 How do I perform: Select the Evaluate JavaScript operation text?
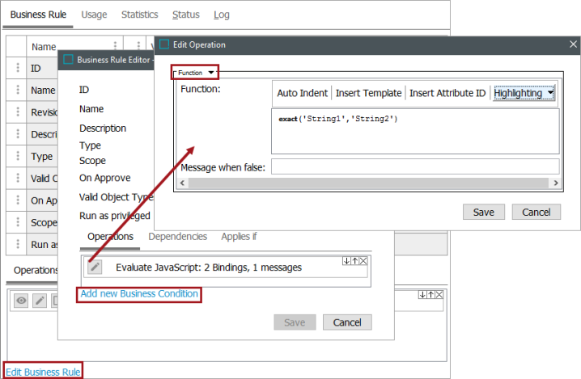coord(209,267)
